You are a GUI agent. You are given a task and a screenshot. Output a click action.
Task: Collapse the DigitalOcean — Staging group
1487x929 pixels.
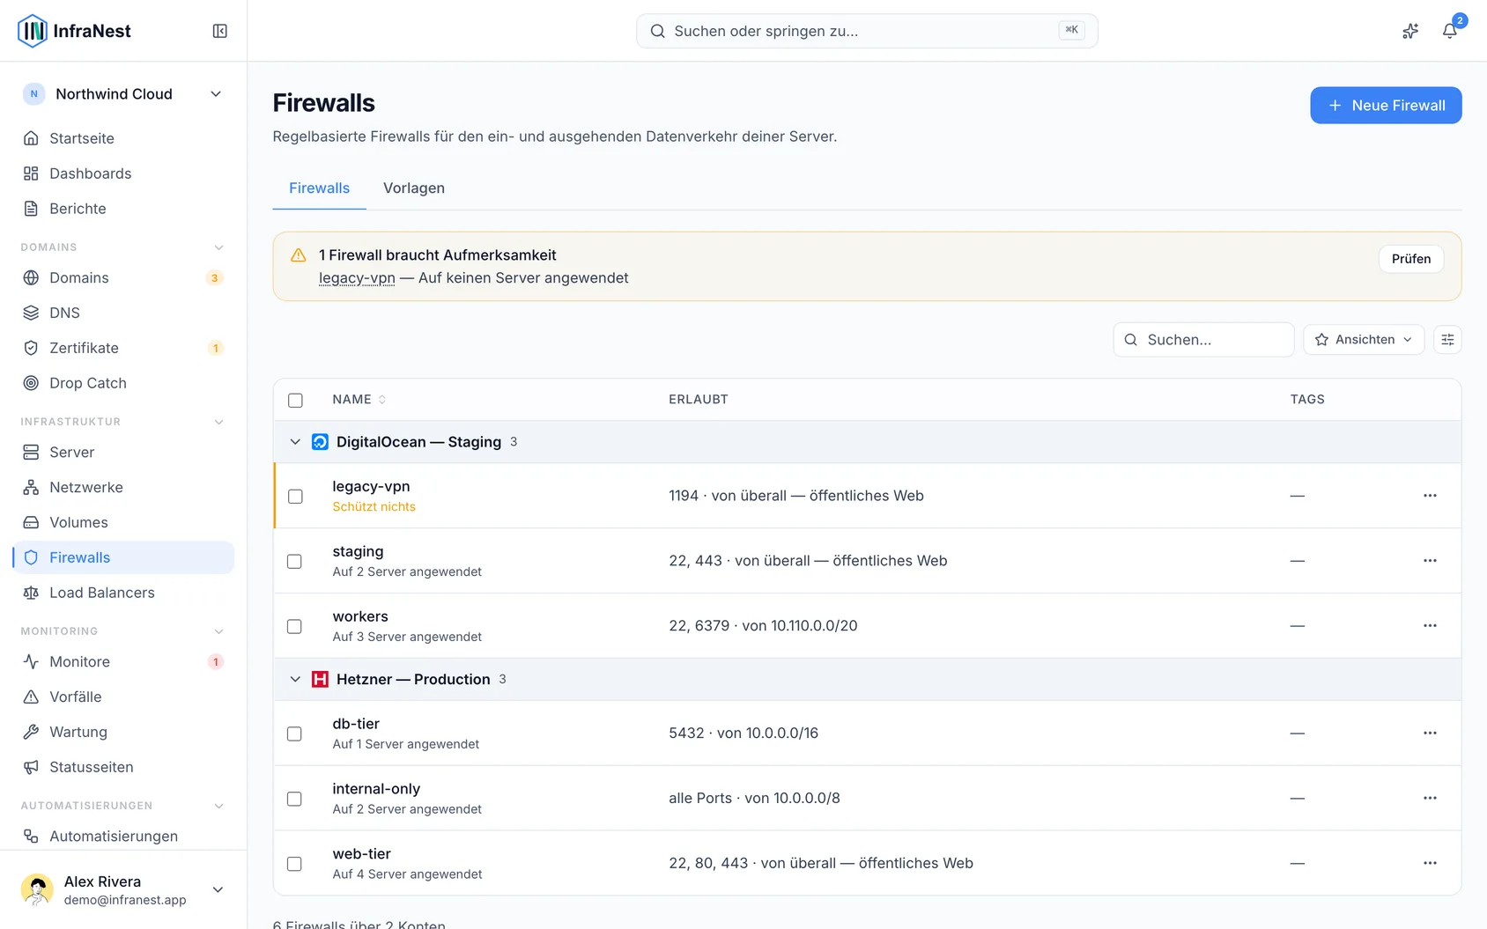(x=295, y=442)
